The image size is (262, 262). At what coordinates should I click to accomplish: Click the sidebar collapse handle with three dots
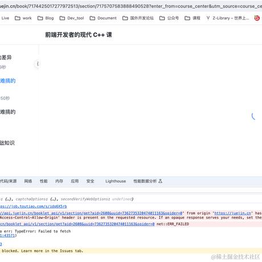click(38, 64)
